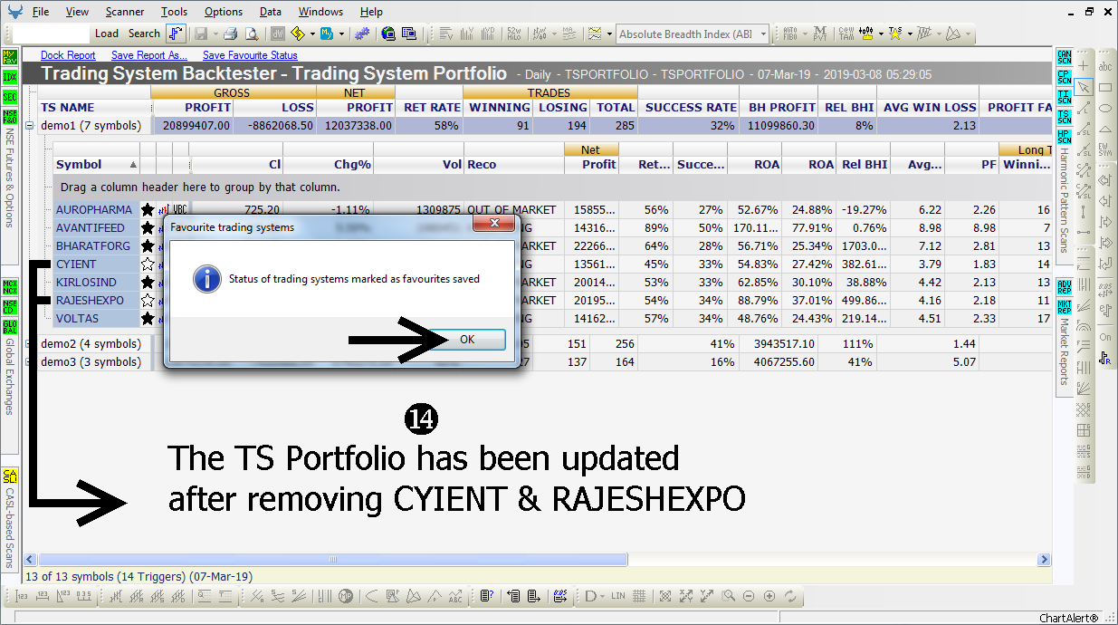Toggle favourite star for AUROPHARMA
The image size is (1118, 625).
point(148,210)
